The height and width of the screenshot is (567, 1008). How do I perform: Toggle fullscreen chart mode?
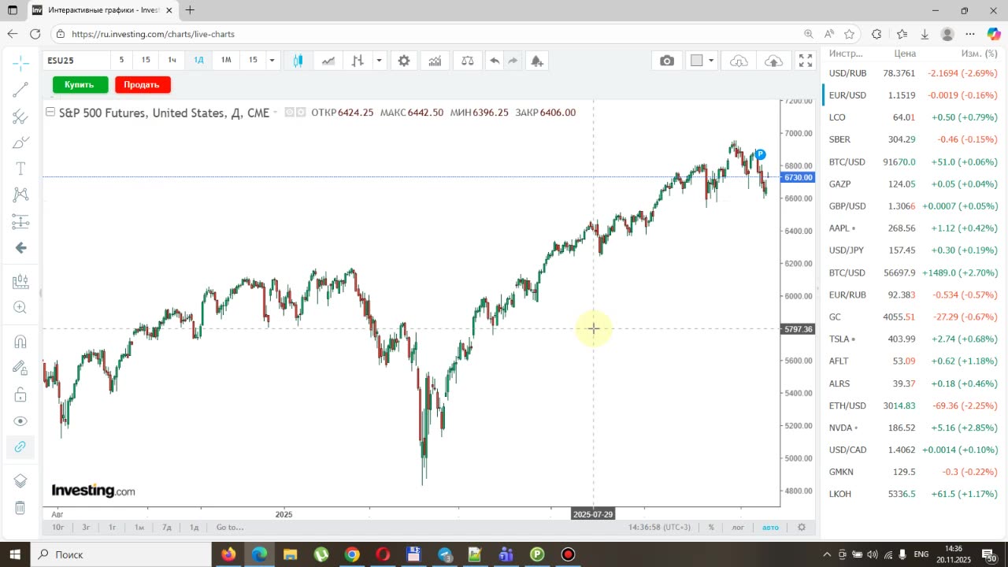pos(806,61)
